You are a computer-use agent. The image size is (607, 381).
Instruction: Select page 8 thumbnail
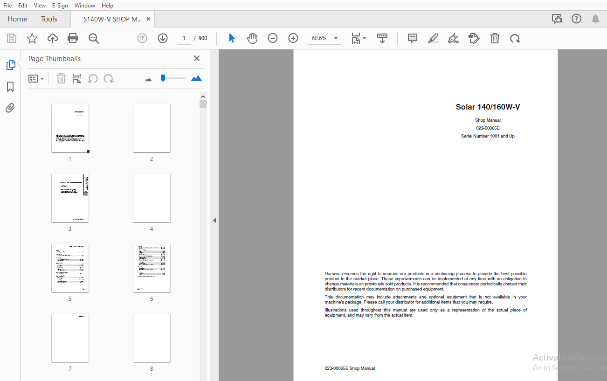pyautogui.click(x=152, y=338)
